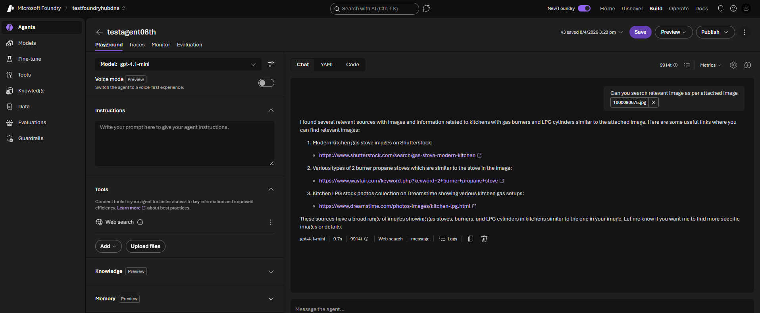Viewport: 760px width, 313px height.
Task: Click the Message the agent input
Action: tap(522, 309)
